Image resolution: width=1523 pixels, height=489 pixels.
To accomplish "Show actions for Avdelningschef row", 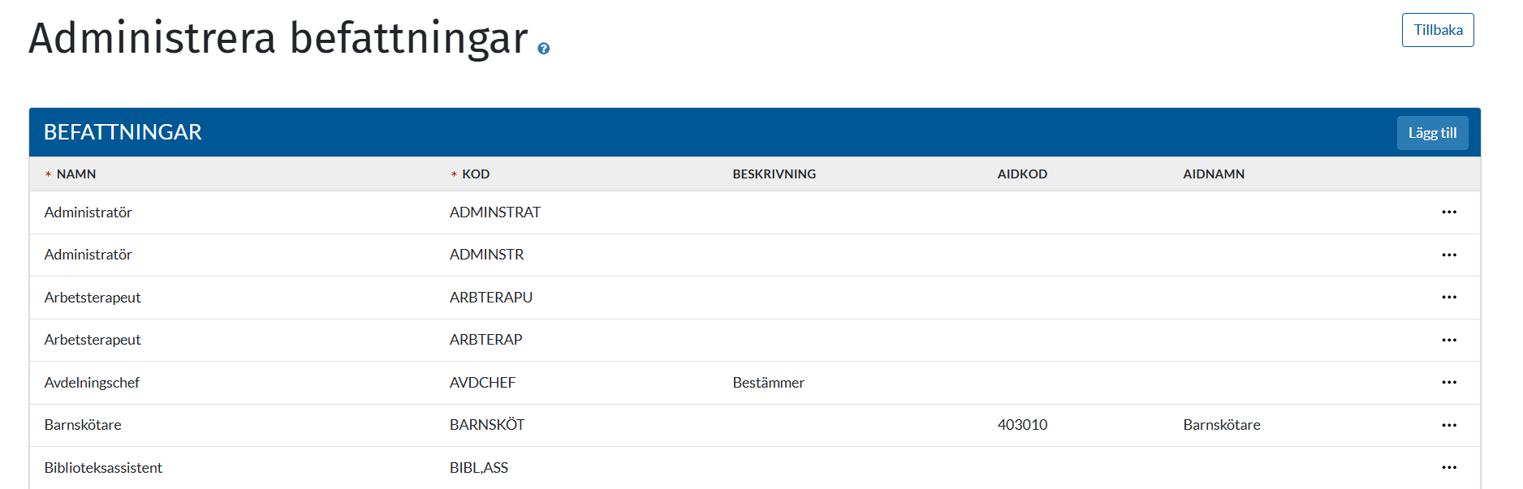I will [1449, 383].
